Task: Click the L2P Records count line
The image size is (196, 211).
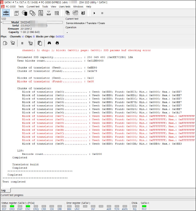Action: click(62, 154)
